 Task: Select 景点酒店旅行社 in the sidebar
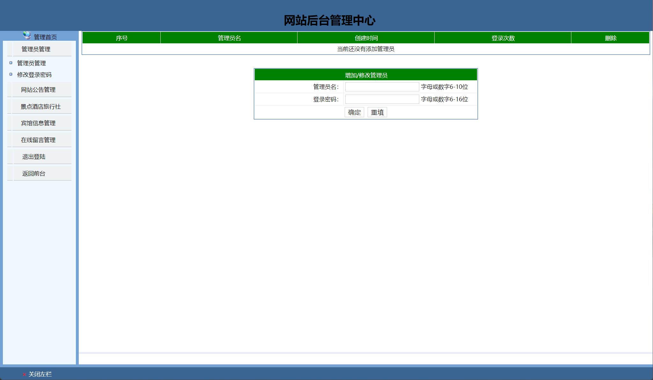[x=41, y=106]
